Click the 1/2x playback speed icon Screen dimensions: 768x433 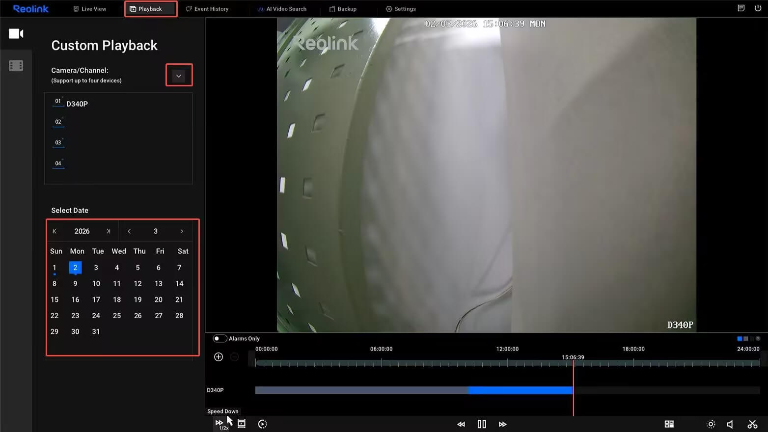pos(219,423)
